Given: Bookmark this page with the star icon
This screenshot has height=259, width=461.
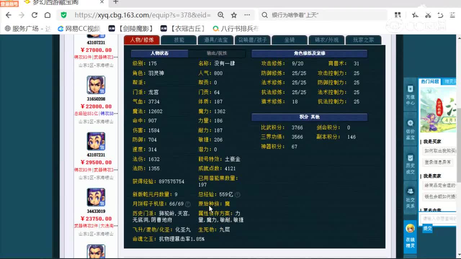Looking at the screenshot, I should tap(234, 15).
